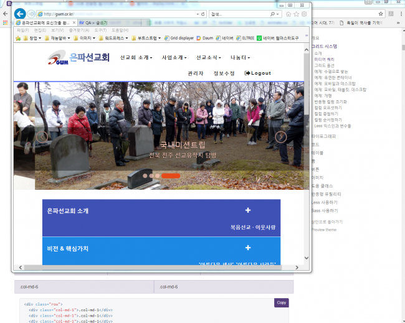
Task: Open the Chrome PDF extension icon
Action: pyautogui.click(x=391, y=14)
